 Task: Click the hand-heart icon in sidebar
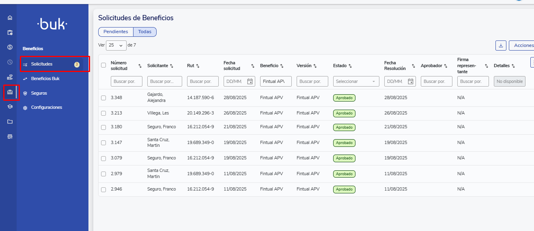click(10, 77)
